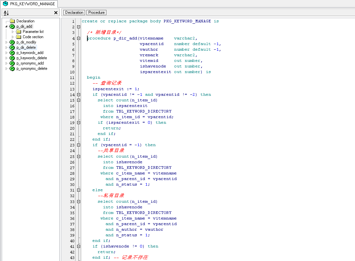Click 'TBL_KEYWORD_DIRECTORY' on line 17
This screenshot has width=355, height=261.
tap(144, 111)
